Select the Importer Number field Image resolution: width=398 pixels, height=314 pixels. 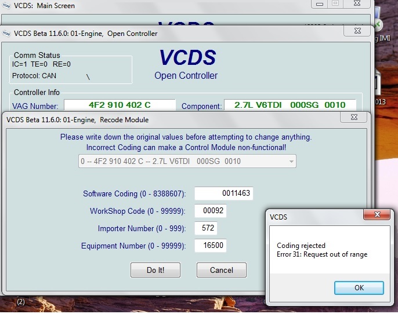point(208,228)
